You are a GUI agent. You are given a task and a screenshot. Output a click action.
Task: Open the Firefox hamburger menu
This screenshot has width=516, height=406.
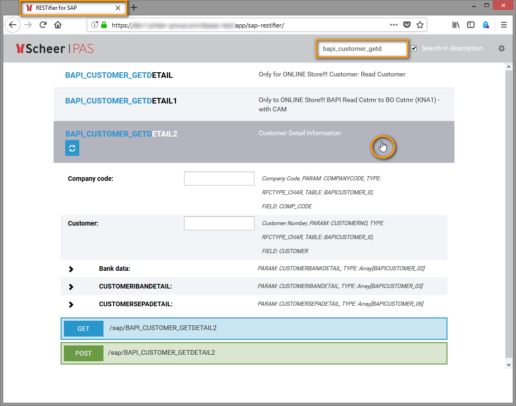click(x=504, y=25)
